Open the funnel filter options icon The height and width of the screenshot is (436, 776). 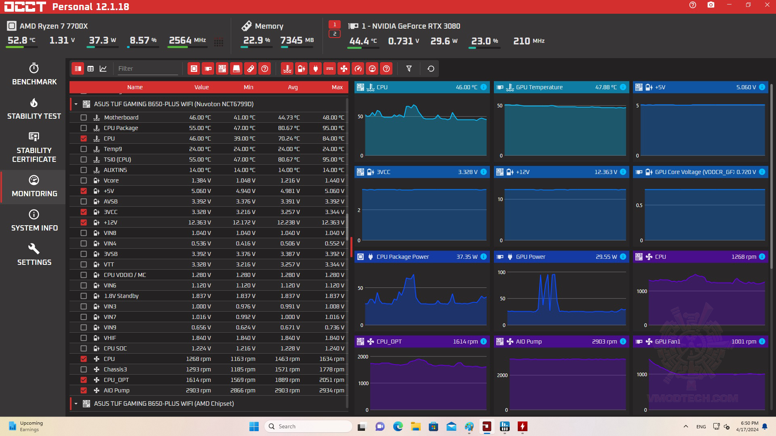click(x=409, y=69)
